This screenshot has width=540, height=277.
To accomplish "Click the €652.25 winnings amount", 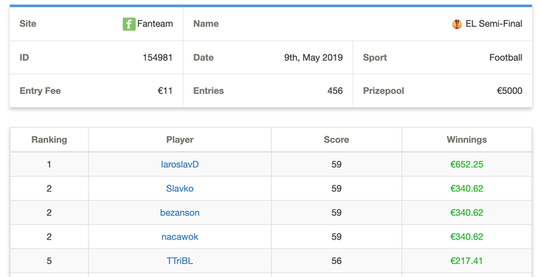I will [467, 164].
